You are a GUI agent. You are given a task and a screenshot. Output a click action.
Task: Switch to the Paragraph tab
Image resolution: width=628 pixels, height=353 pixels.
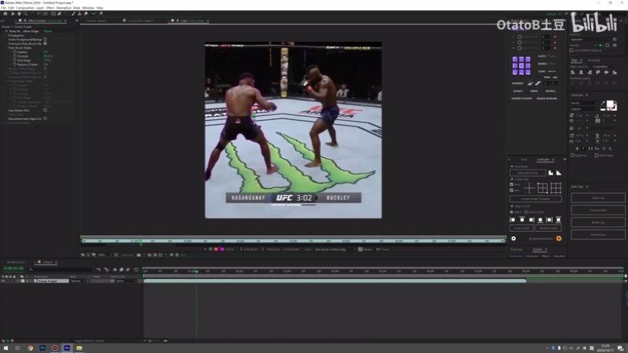point(594,60)
